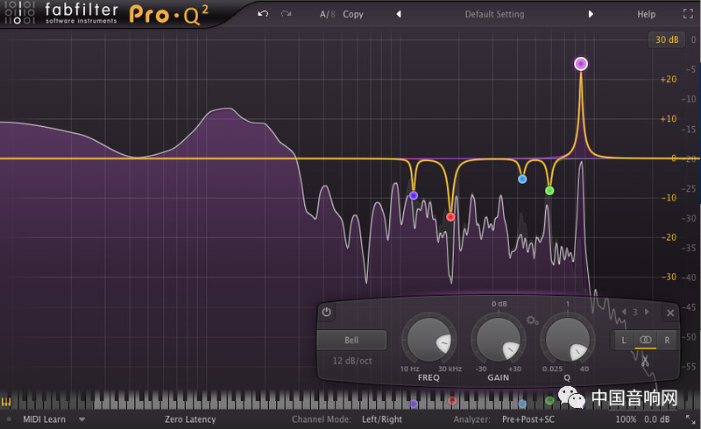Click the 0.0 dB output gain

pos(656,419)
